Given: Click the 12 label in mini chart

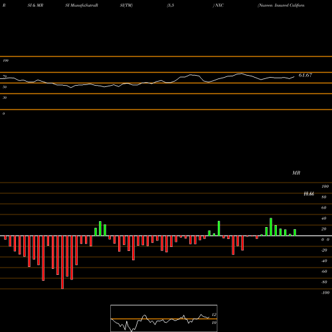Looking at the screenshot, I should pos(214,315).
